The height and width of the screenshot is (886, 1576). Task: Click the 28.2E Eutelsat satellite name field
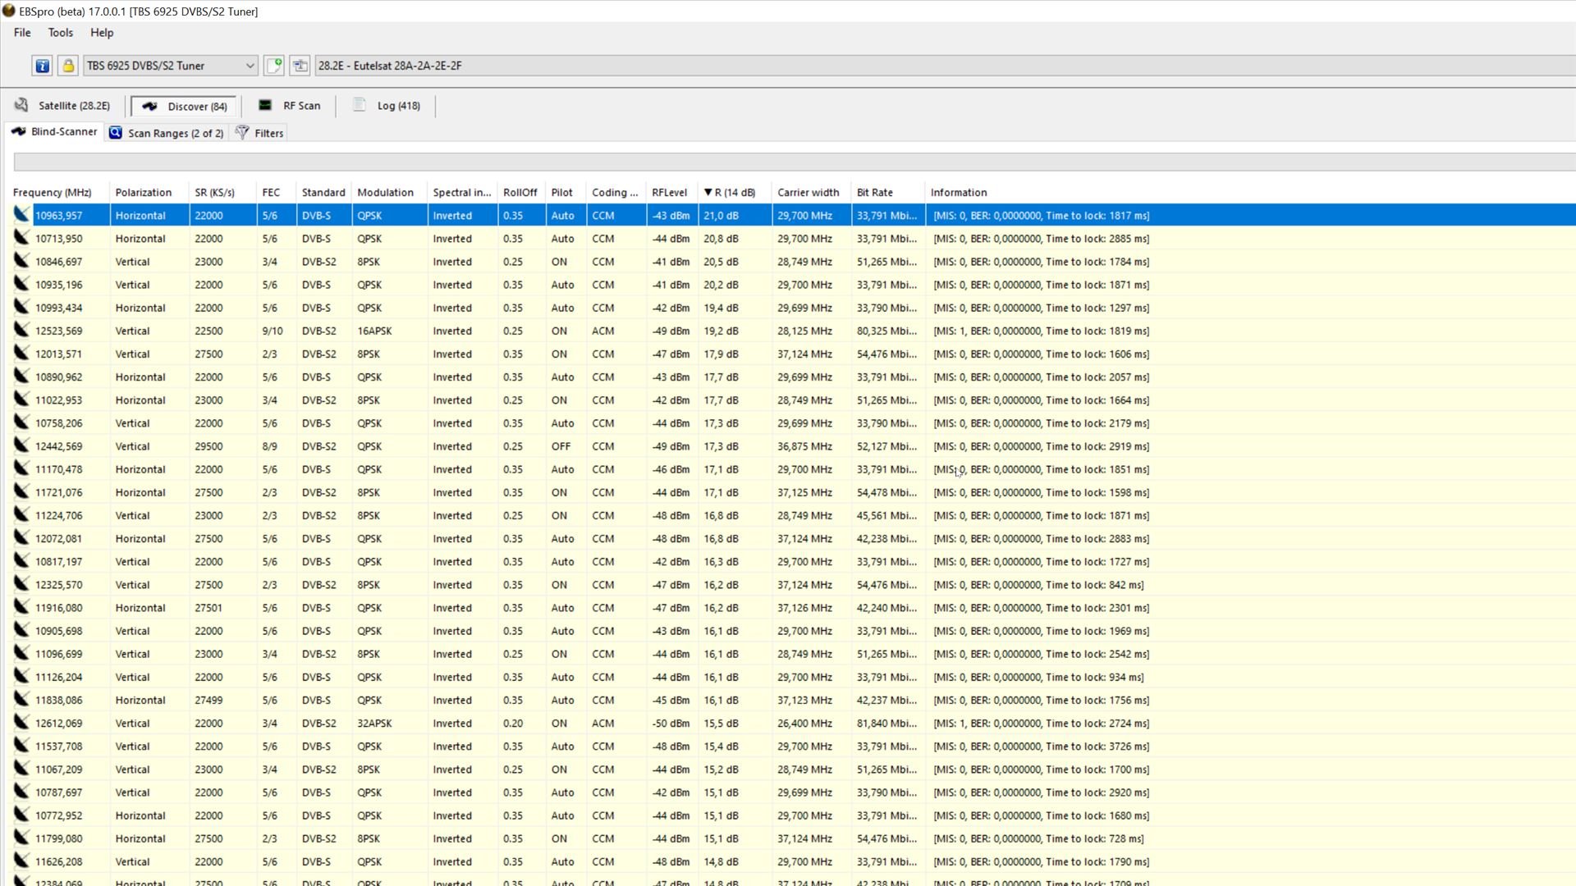pos(903,66)
